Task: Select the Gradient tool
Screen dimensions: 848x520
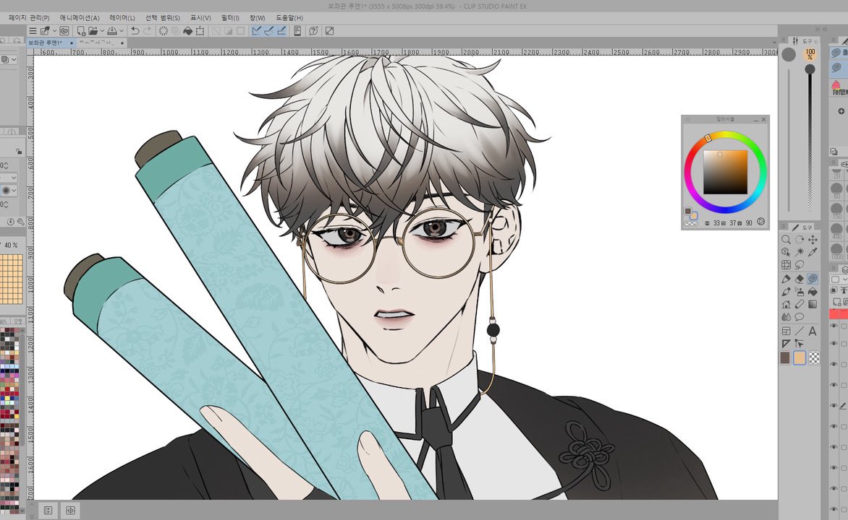Action: pos(813,304)
